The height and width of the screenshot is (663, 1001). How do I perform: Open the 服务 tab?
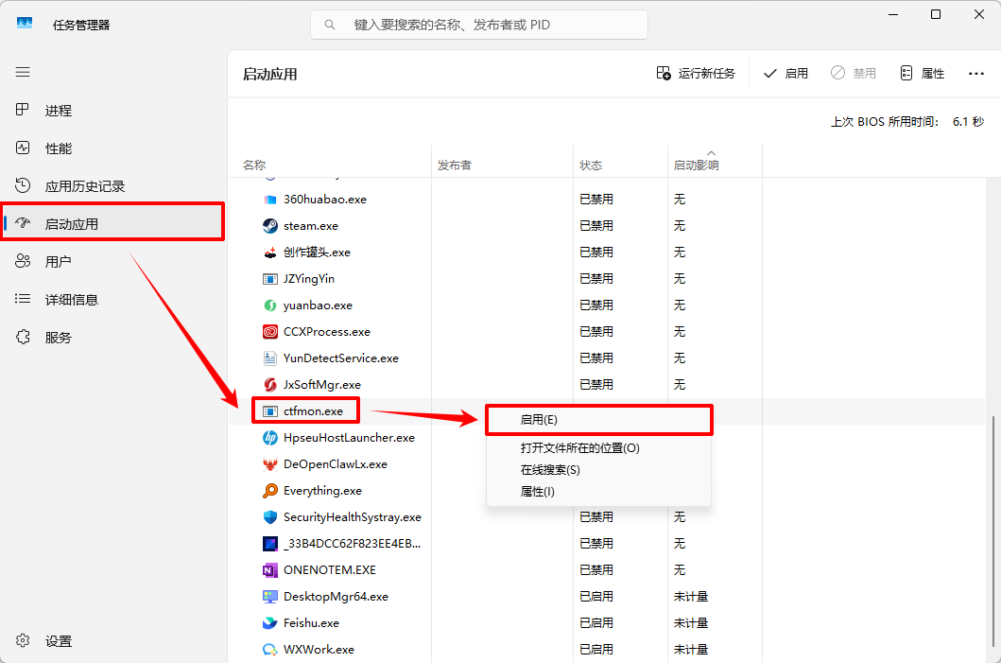(113, 338)
